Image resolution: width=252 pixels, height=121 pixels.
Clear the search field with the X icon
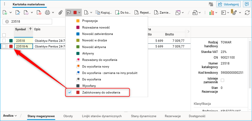[x=7, y=22]
